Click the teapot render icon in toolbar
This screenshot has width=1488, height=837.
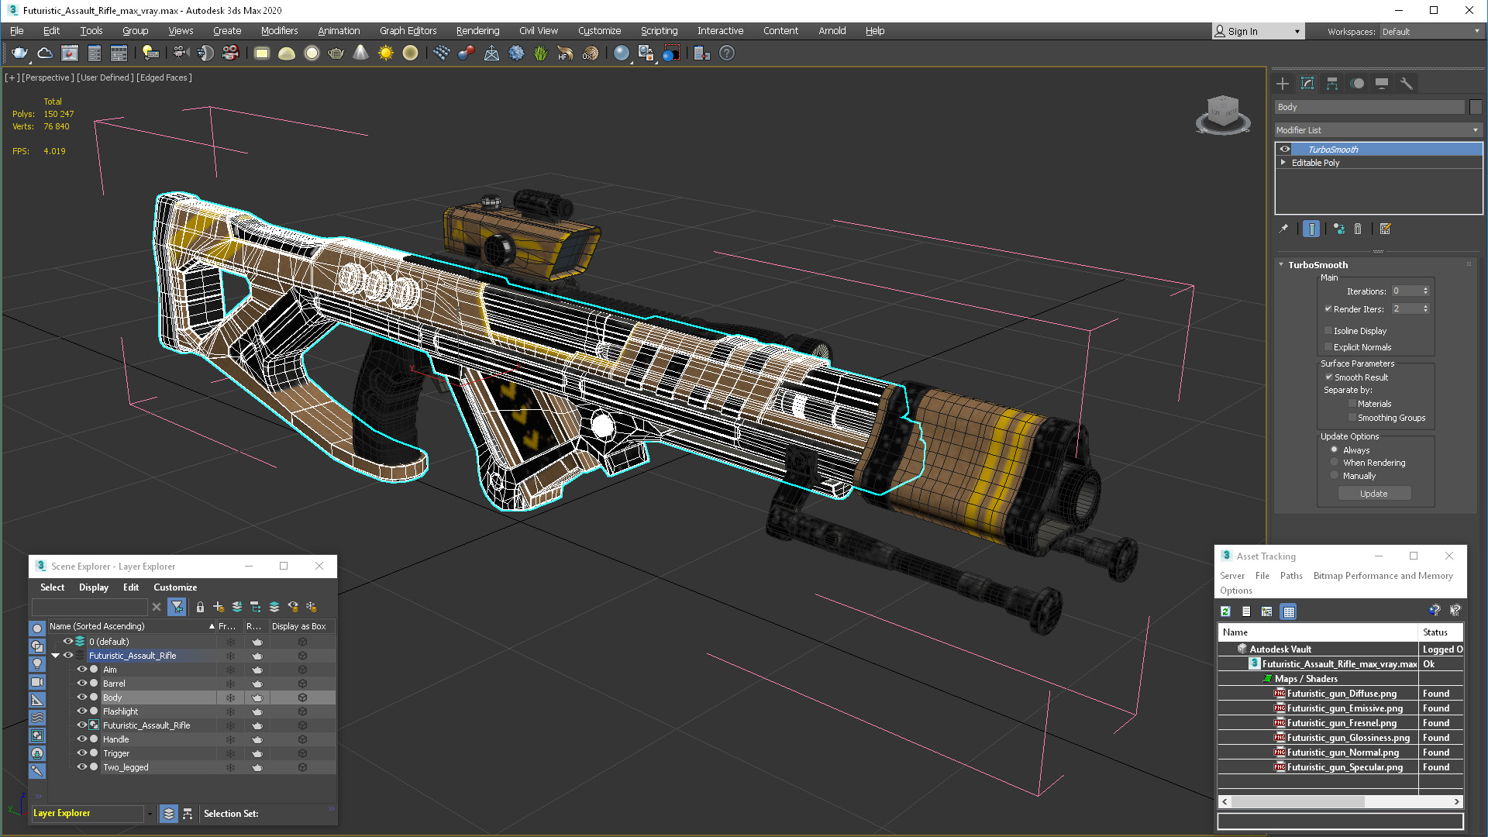pyautogui.click(x=19, y=53)
